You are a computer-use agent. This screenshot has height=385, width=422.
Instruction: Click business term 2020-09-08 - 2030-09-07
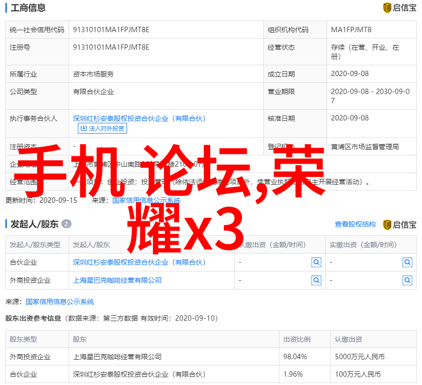[370, 96]
